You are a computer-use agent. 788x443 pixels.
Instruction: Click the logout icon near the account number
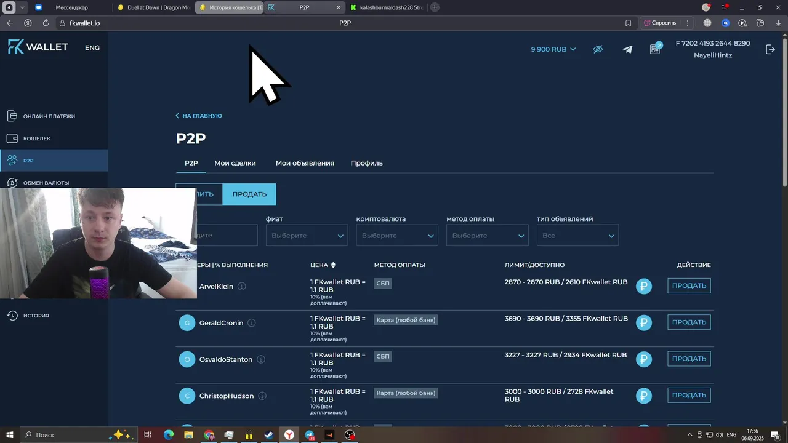(x=770, y=49)
